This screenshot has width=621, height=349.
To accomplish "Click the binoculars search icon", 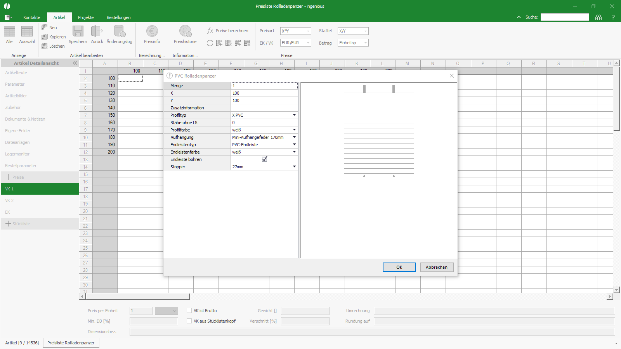I will coord(598,17).
